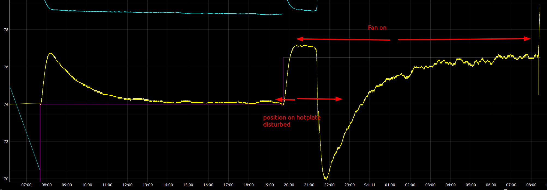This screenshot has height=190, width=547.
Task: Click the 70 label on the Y axis
Action: pos(6,179)
